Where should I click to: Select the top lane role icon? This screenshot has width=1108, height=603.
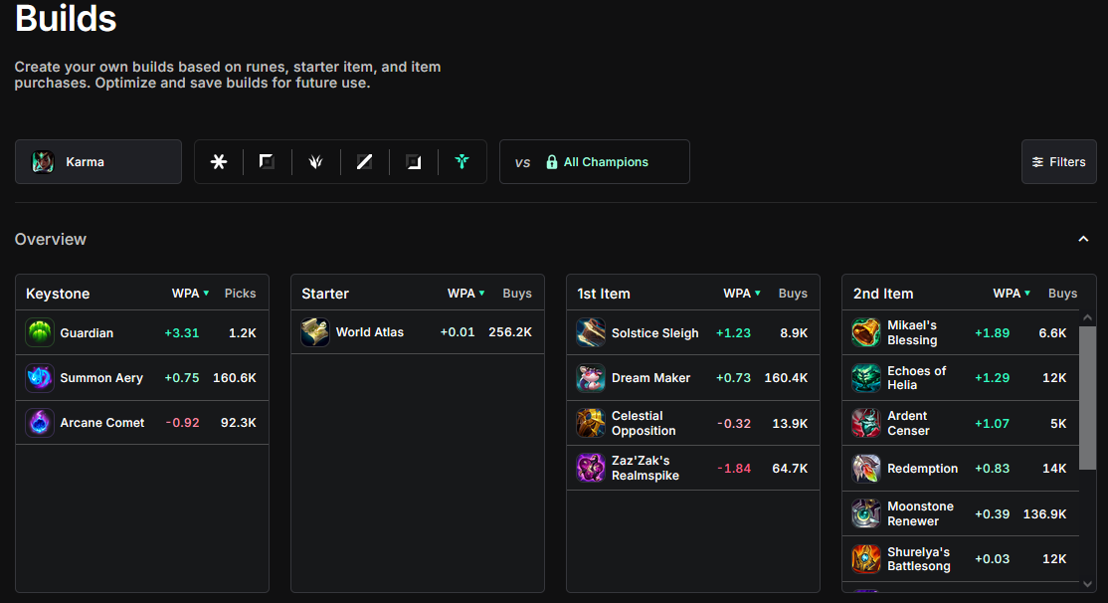(267, 162)
